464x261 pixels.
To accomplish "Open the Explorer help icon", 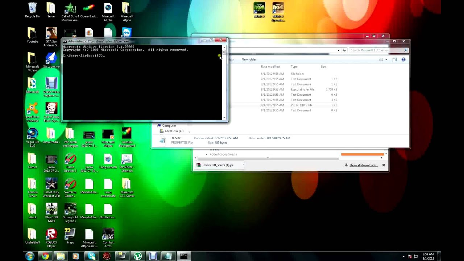I will [403, 59].
